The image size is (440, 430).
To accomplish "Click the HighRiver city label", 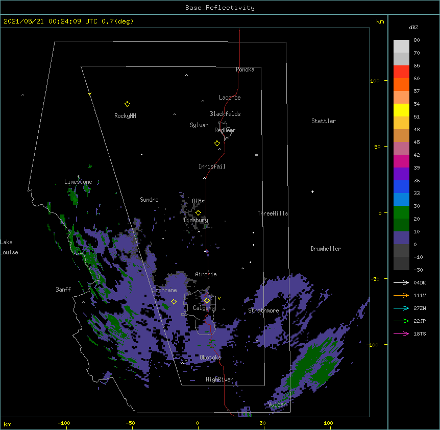I will (x=219, y=379).
